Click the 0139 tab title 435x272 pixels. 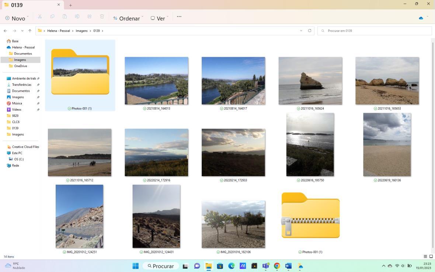point(17,5)
